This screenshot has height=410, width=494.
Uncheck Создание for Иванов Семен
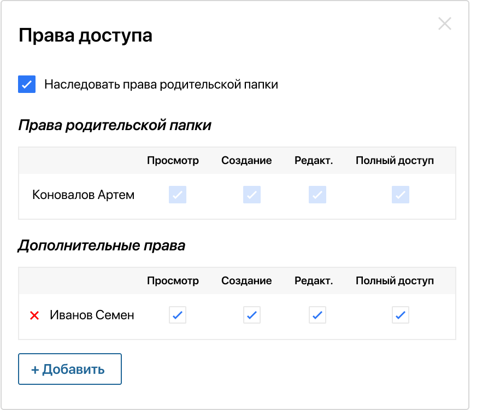(252, 315)
